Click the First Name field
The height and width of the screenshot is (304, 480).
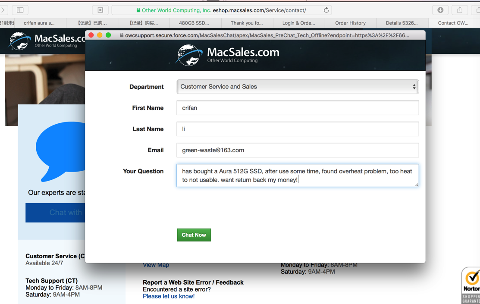pyautogui.click(x=298, y=108)
